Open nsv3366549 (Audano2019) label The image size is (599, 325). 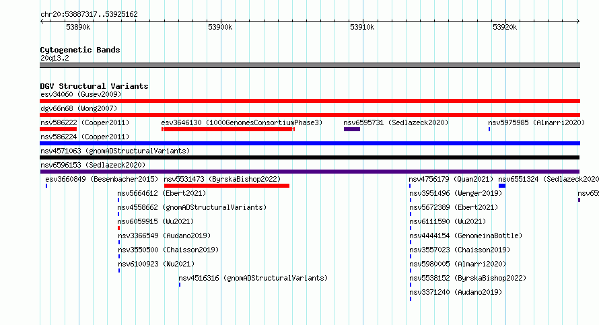[x=164, y=236]
